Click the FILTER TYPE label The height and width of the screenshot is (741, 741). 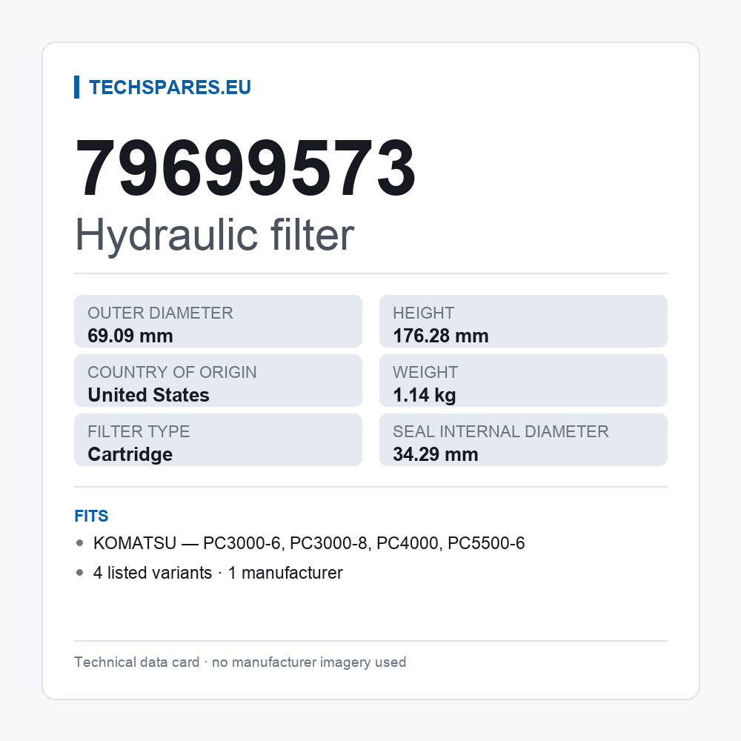pos(139,431)
